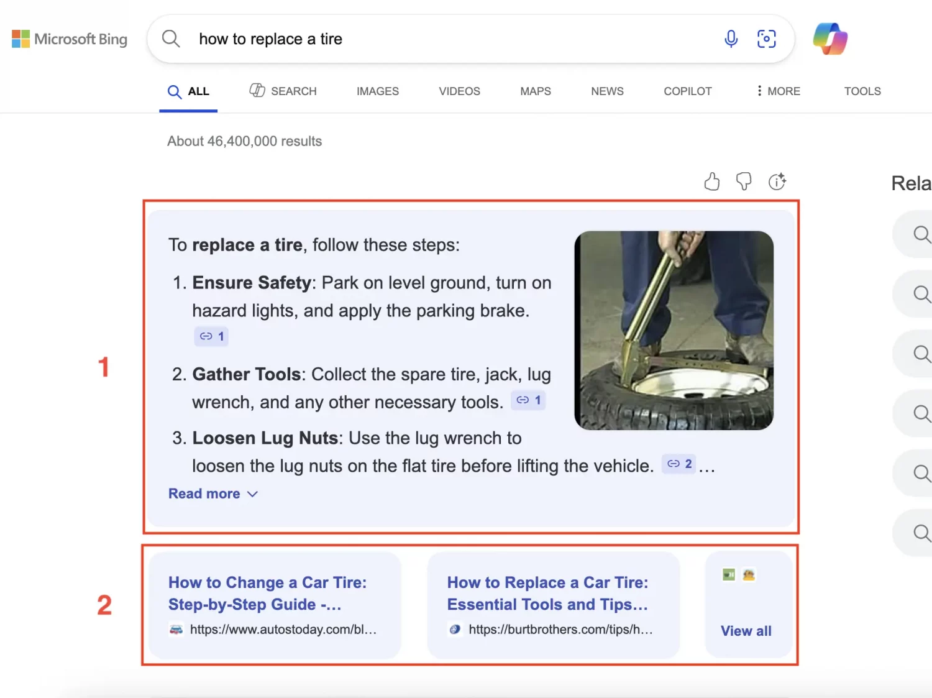Open How to Change a Car Tire link
Viewport: 932px width, 698px height.
268,594
